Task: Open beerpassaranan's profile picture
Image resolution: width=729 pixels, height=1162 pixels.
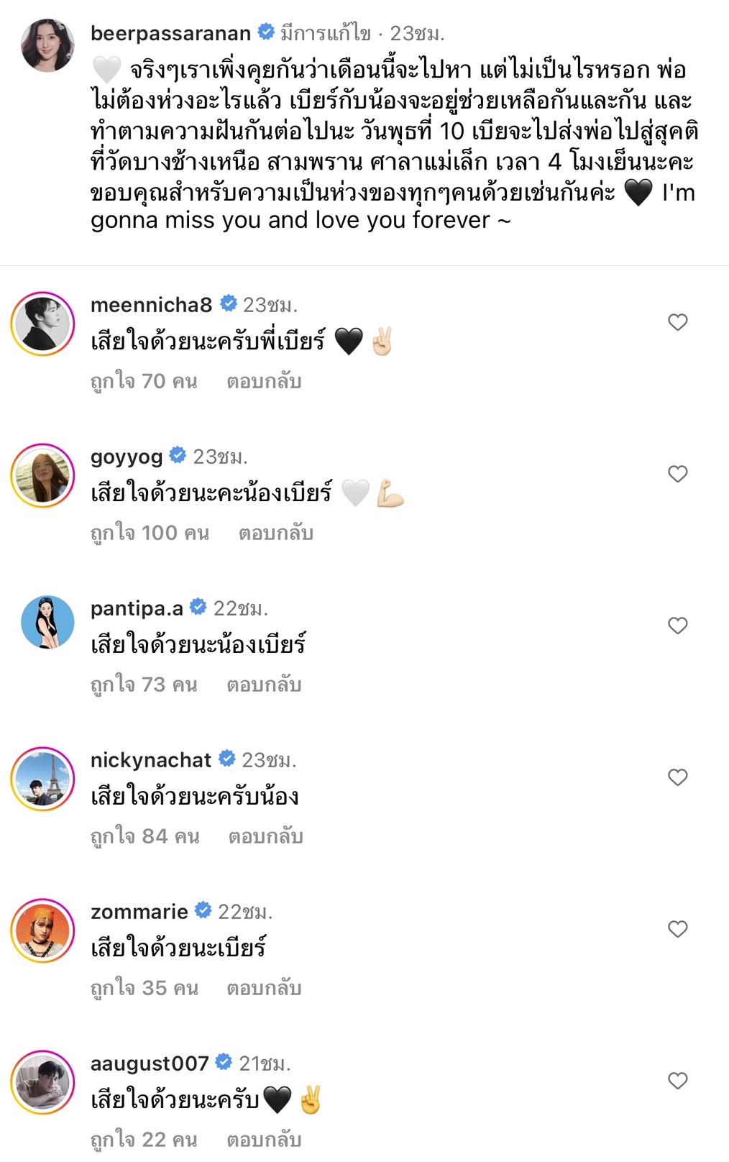Action: pyautogui.click(x=47, y=45)
